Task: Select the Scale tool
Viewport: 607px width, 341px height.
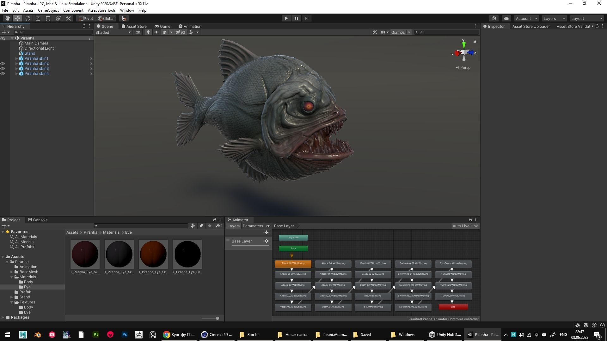Action: click(38, 18)
